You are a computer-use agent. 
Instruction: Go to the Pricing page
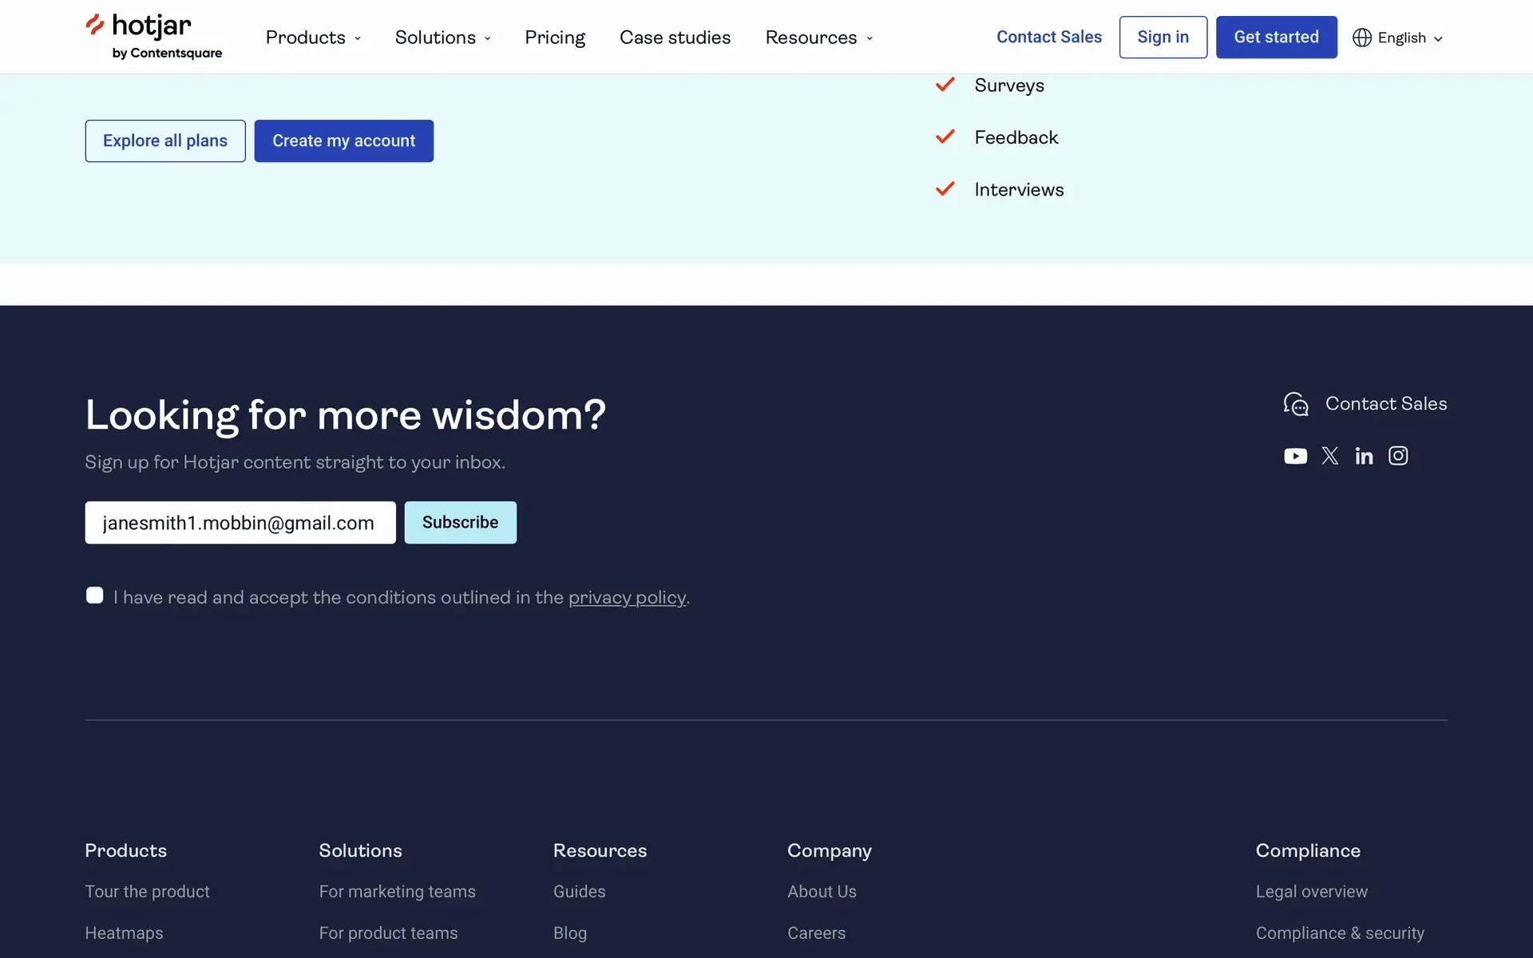(555, 38)
